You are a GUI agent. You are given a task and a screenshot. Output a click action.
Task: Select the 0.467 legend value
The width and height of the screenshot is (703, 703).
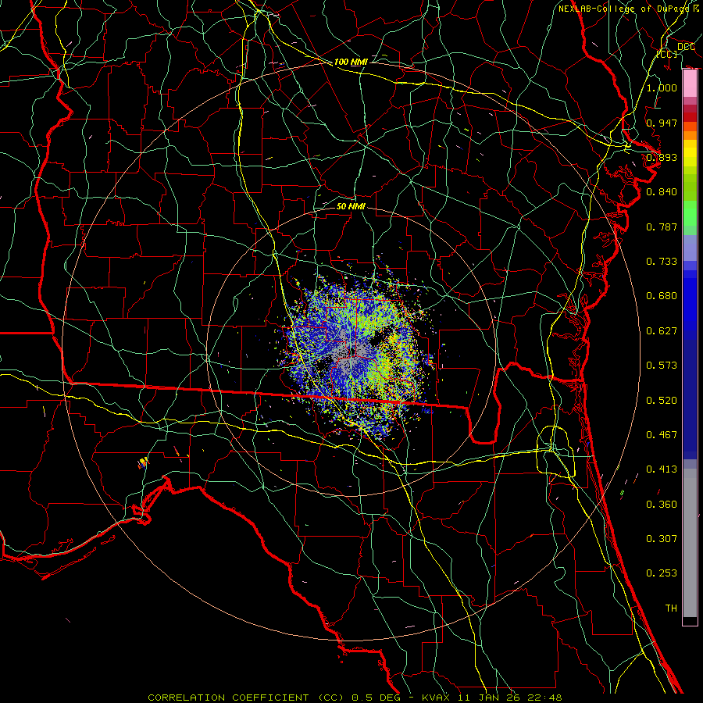662,435
